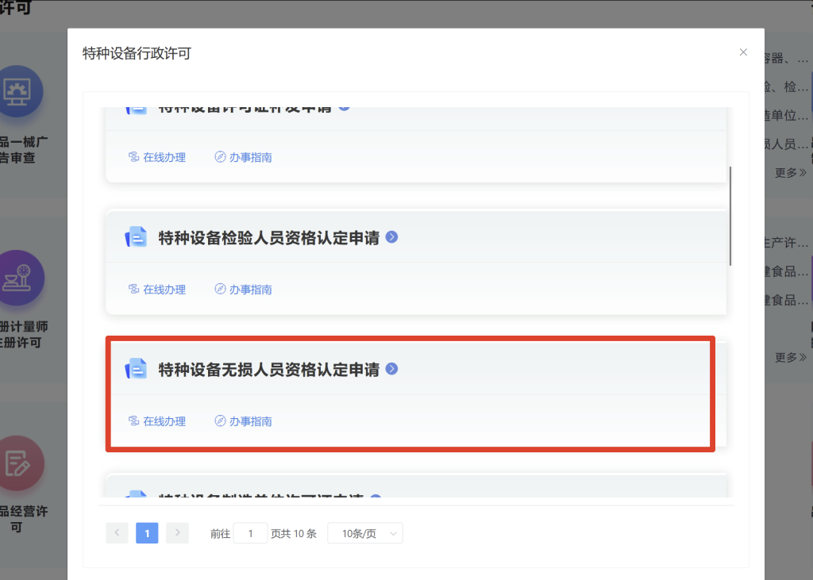Select the 特种设备无损人员资格认定申请 title
The width and height of the screenshot is (813, 580).
[268, 370]
